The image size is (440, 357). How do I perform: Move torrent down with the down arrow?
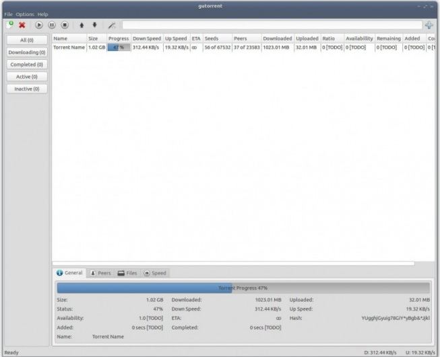(94, 25)
